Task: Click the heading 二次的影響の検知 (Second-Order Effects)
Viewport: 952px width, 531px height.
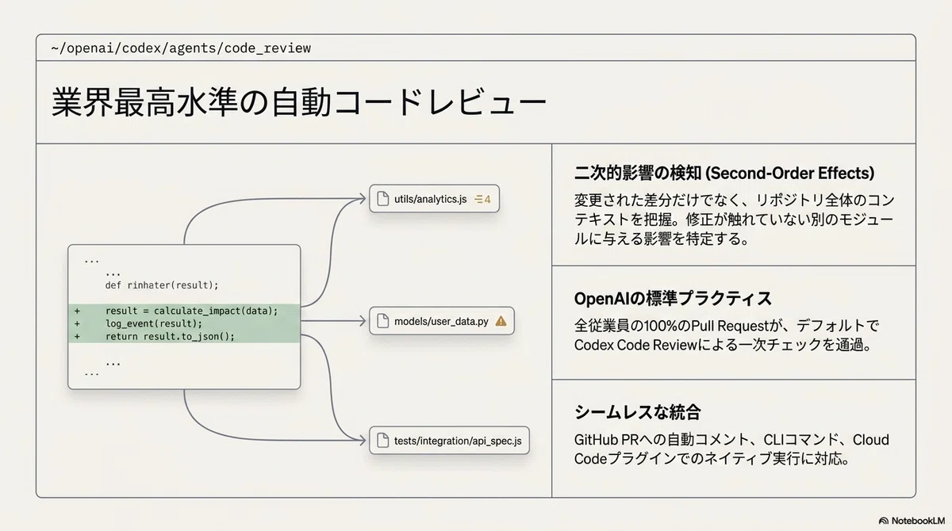Action: (x=724, y=173)
